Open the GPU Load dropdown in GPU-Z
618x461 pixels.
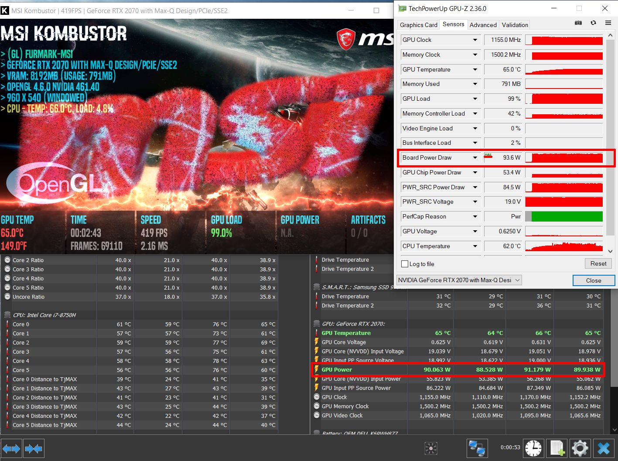[475, 99]
